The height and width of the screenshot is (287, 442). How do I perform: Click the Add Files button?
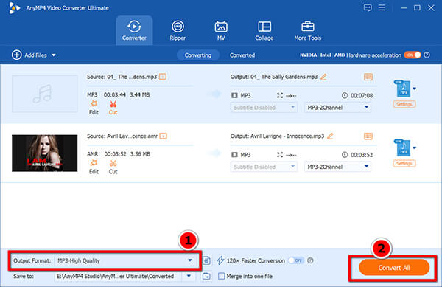29,55
